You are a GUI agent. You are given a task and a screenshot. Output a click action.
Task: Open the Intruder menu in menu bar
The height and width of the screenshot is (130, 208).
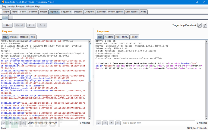(11, 7)
